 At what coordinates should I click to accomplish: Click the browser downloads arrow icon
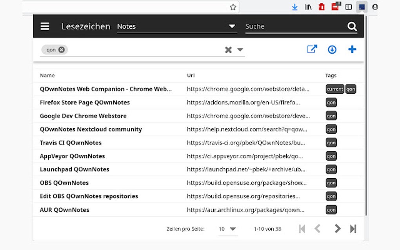[295, 7]
